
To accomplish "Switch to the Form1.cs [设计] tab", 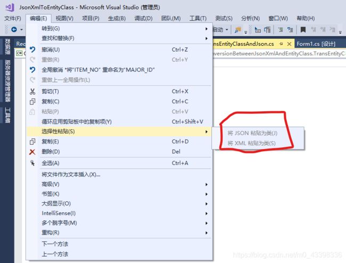I will (316, 44).
